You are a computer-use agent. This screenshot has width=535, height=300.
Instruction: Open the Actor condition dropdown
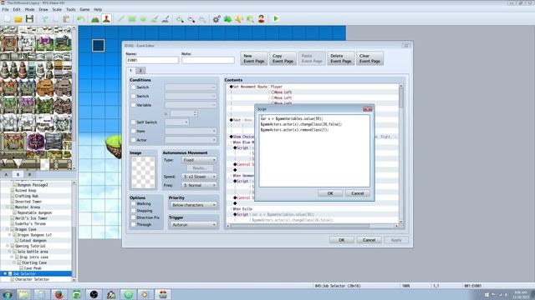pos(191,140)
